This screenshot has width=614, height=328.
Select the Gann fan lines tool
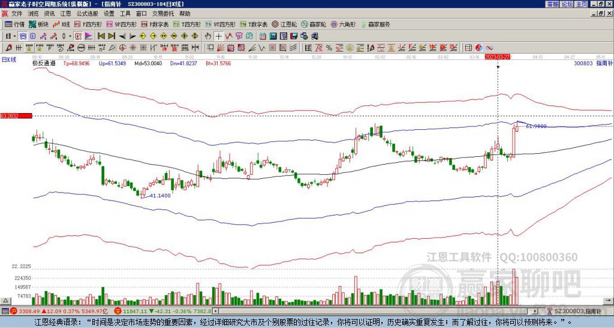(221, 48)
